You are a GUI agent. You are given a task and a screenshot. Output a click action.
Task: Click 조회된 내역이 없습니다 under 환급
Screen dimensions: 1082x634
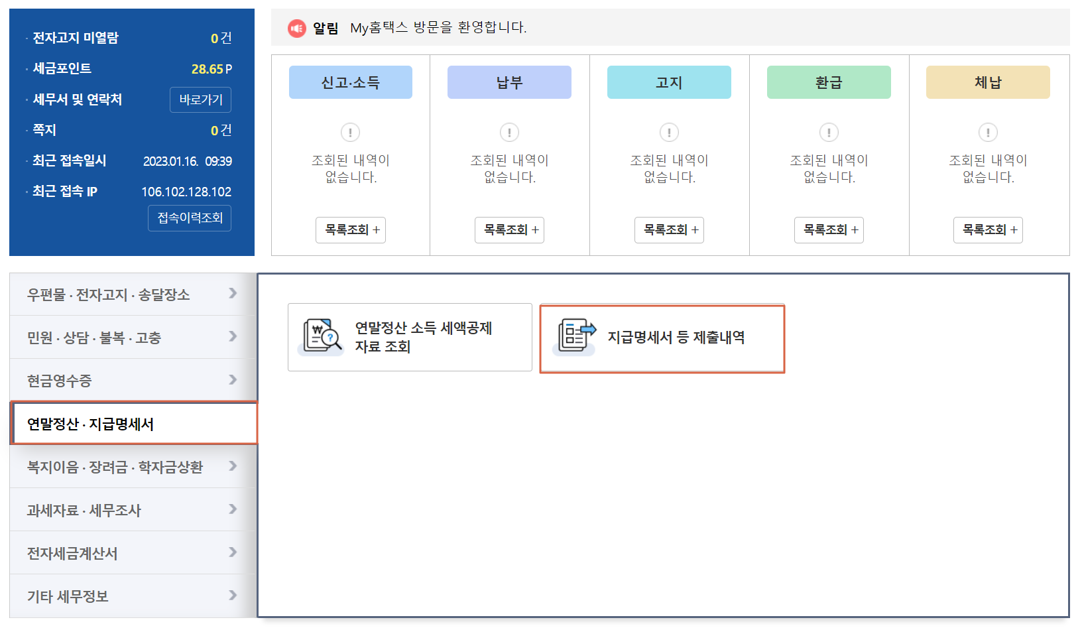829,168
